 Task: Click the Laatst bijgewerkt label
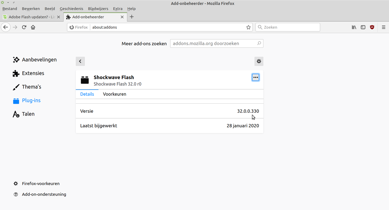98,126
